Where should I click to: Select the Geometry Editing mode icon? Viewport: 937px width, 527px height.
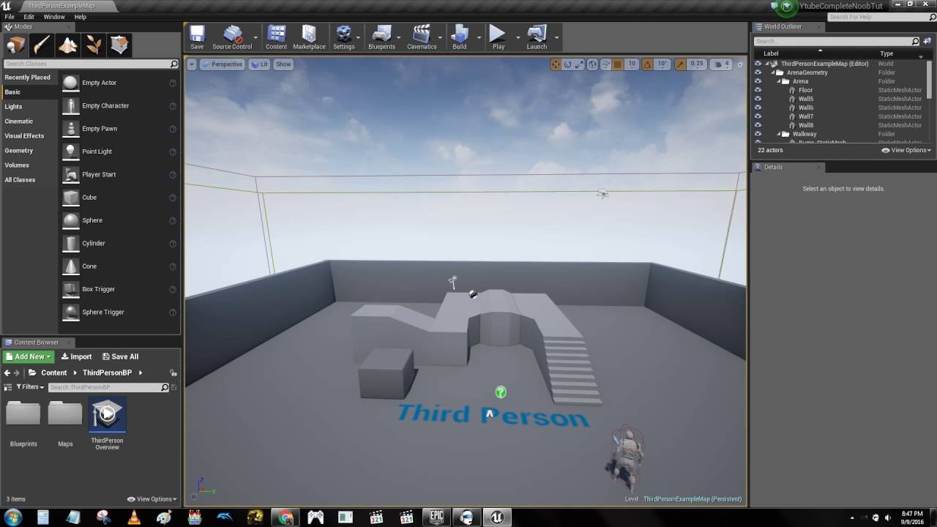(120, 45)
